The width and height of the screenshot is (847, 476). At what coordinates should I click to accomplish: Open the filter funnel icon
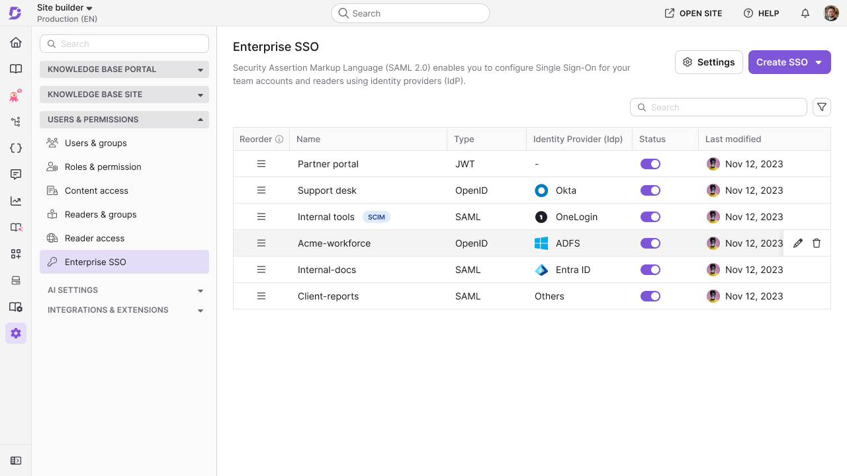point(822,107)
